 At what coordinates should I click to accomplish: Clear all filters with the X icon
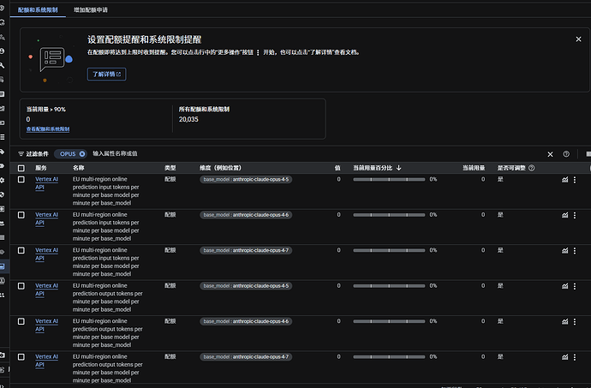pyautogui.click(x=550, y=154)
